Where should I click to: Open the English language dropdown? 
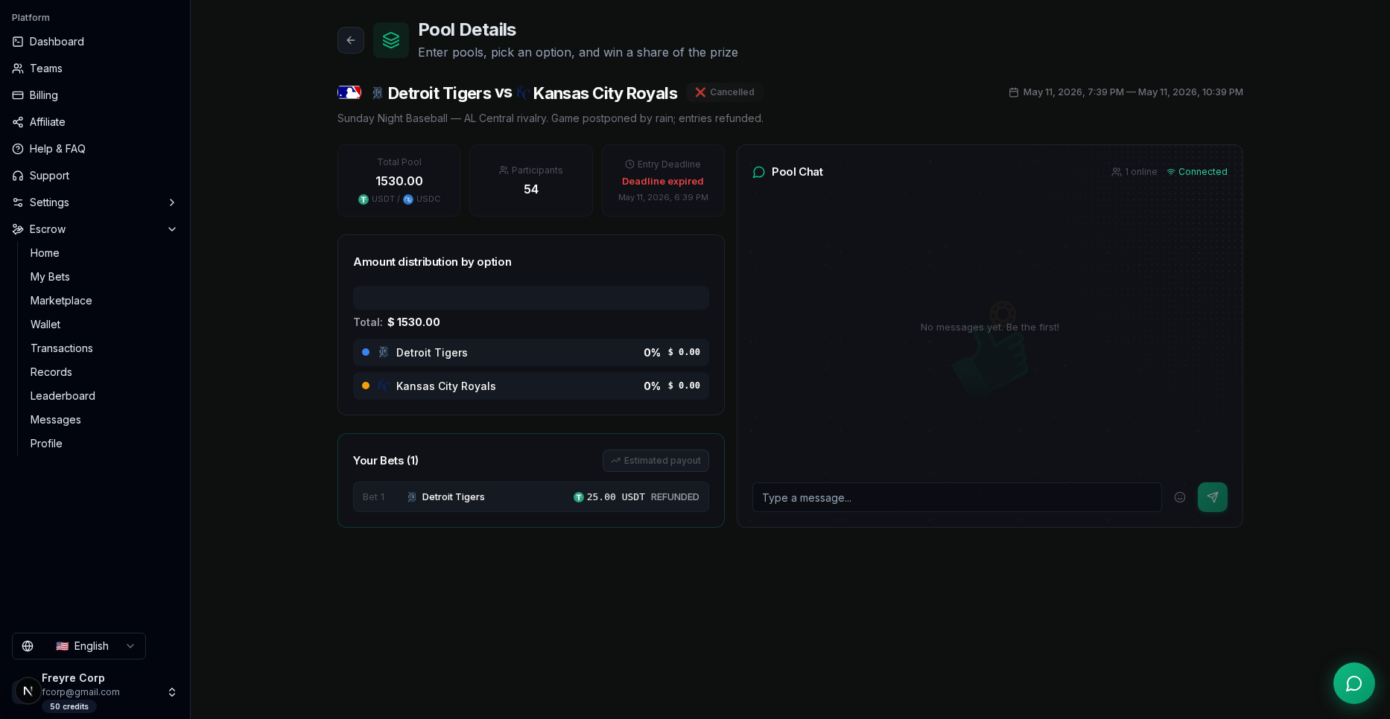[79, 646]
